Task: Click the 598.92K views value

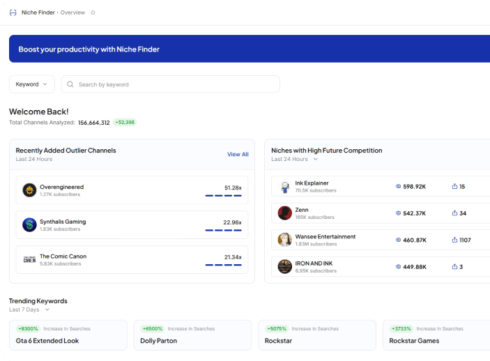Action: point(415,187)
